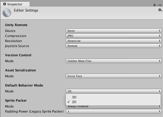
Task: Click the Inspector tab info icon
Action: pyautogui.click(x=4, y=4)
